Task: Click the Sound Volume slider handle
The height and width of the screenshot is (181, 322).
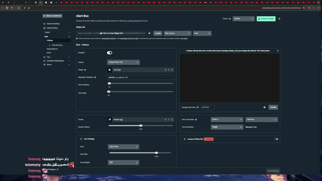Action: pos(141,126)
